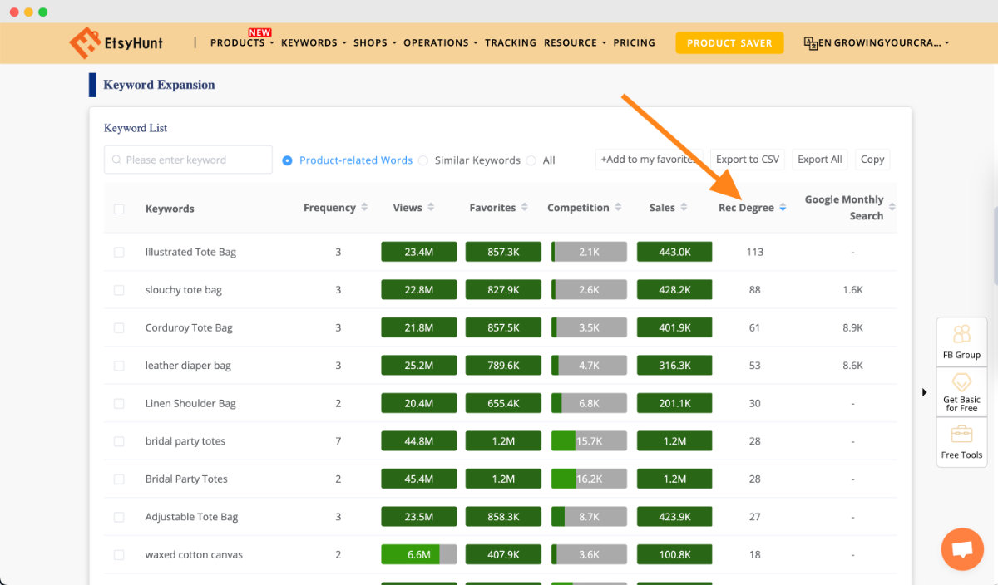The image size is (998, 585).
Task: Check the checkbox for slouchy tote bag
Action: tap(118, 289)
